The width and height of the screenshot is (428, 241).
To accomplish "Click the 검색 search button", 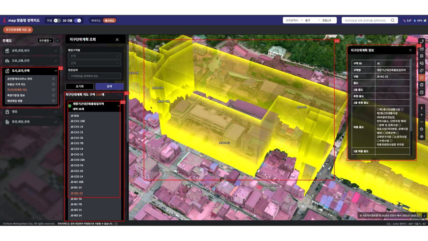I will point(109,86).
